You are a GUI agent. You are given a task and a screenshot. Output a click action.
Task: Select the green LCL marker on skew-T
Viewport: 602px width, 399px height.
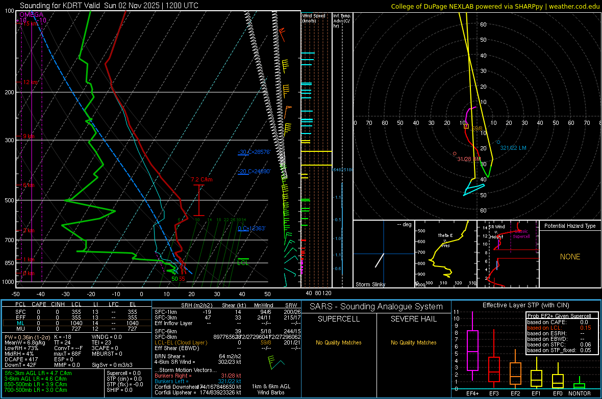click(243, 262)
